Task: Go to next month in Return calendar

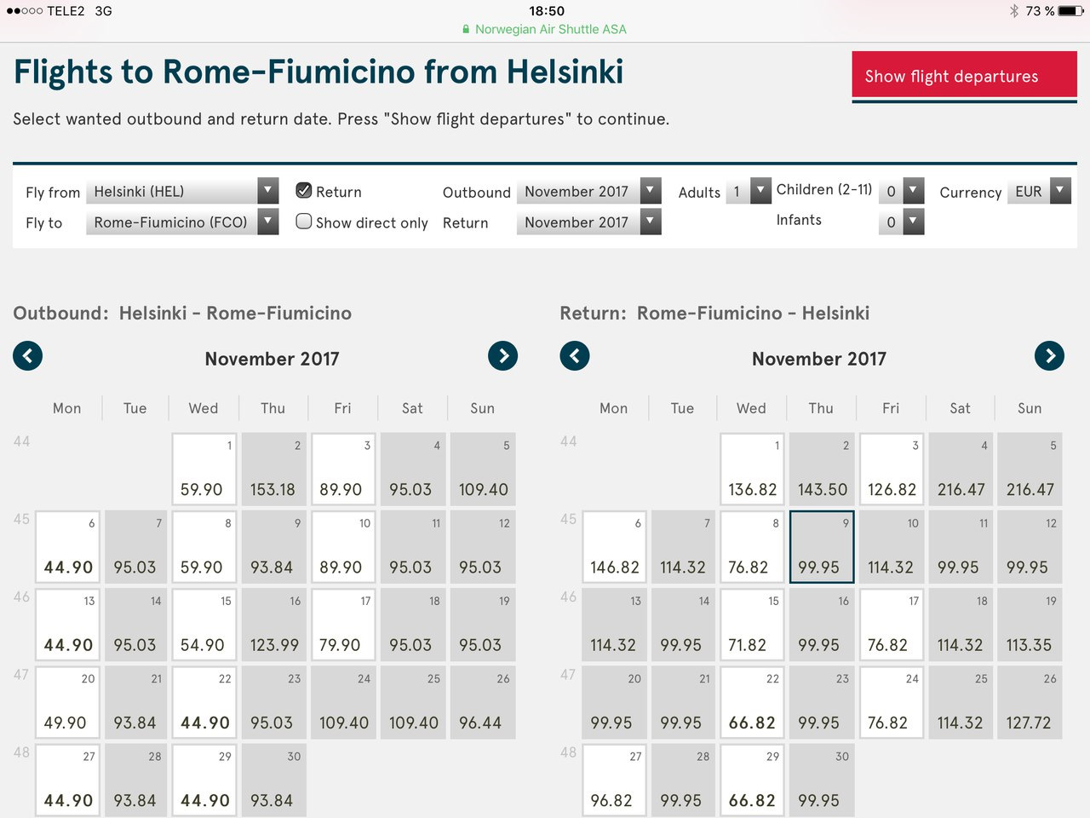Action: click(x=1049, y=355)
